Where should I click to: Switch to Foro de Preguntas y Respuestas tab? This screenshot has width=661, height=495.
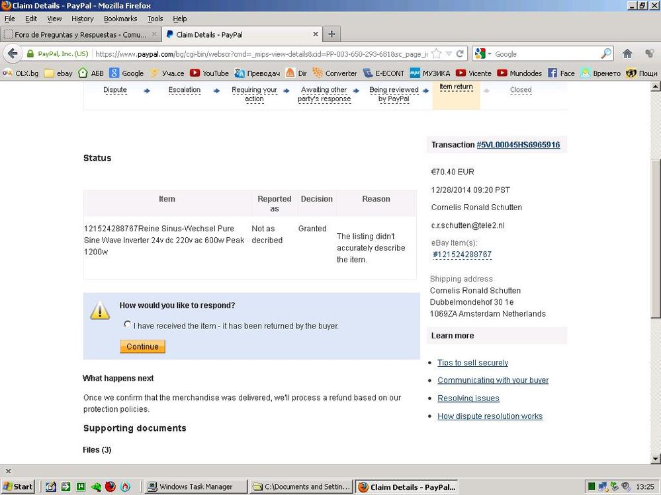(x=80, y=34)
